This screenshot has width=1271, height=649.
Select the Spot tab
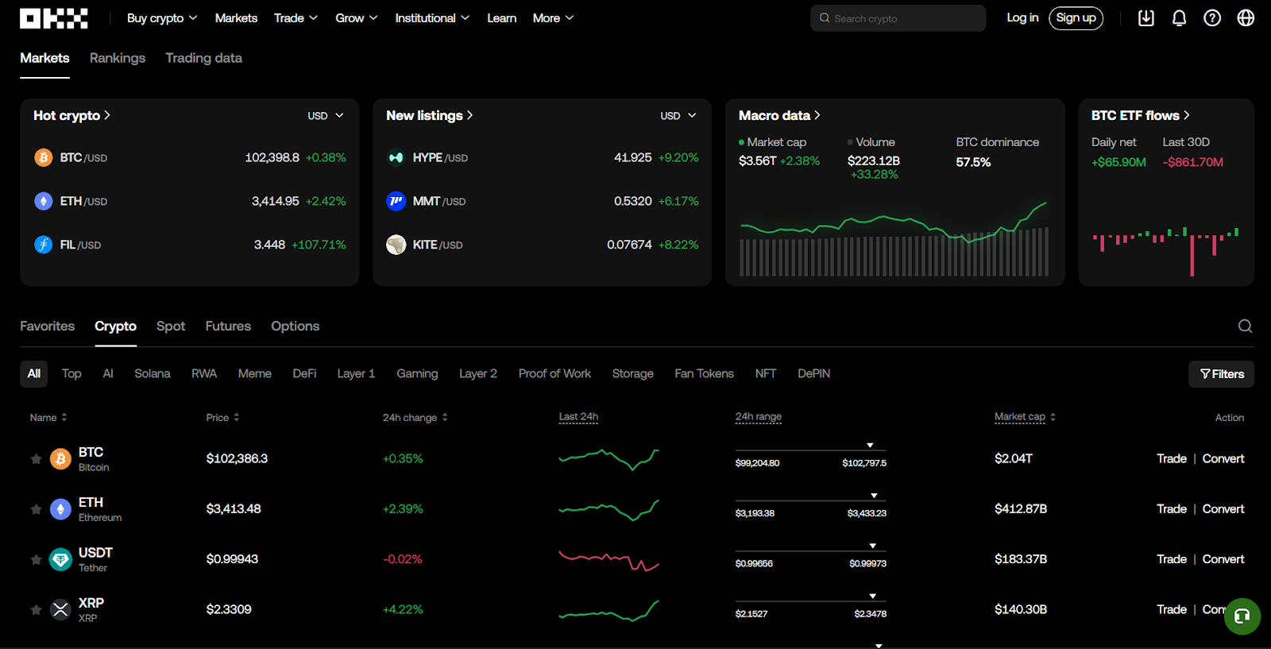pos(171,326)
